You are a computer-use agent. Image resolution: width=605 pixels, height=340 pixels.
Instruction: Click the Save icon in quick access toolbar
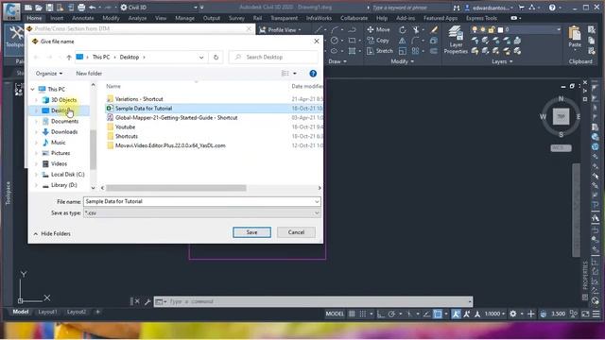click(x=49, y=8)
